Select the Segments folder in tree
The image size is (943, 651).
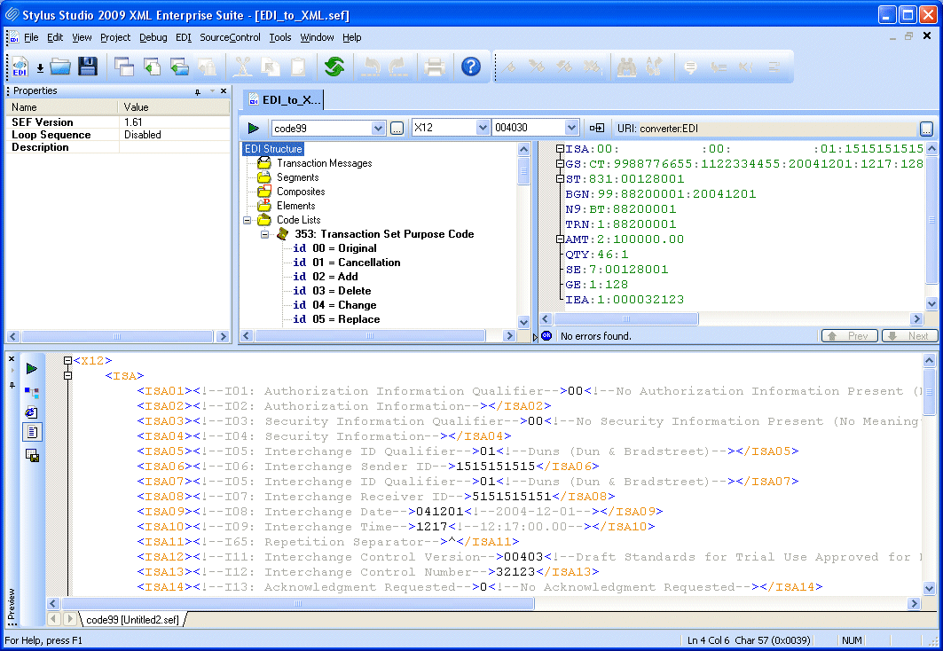297,177
